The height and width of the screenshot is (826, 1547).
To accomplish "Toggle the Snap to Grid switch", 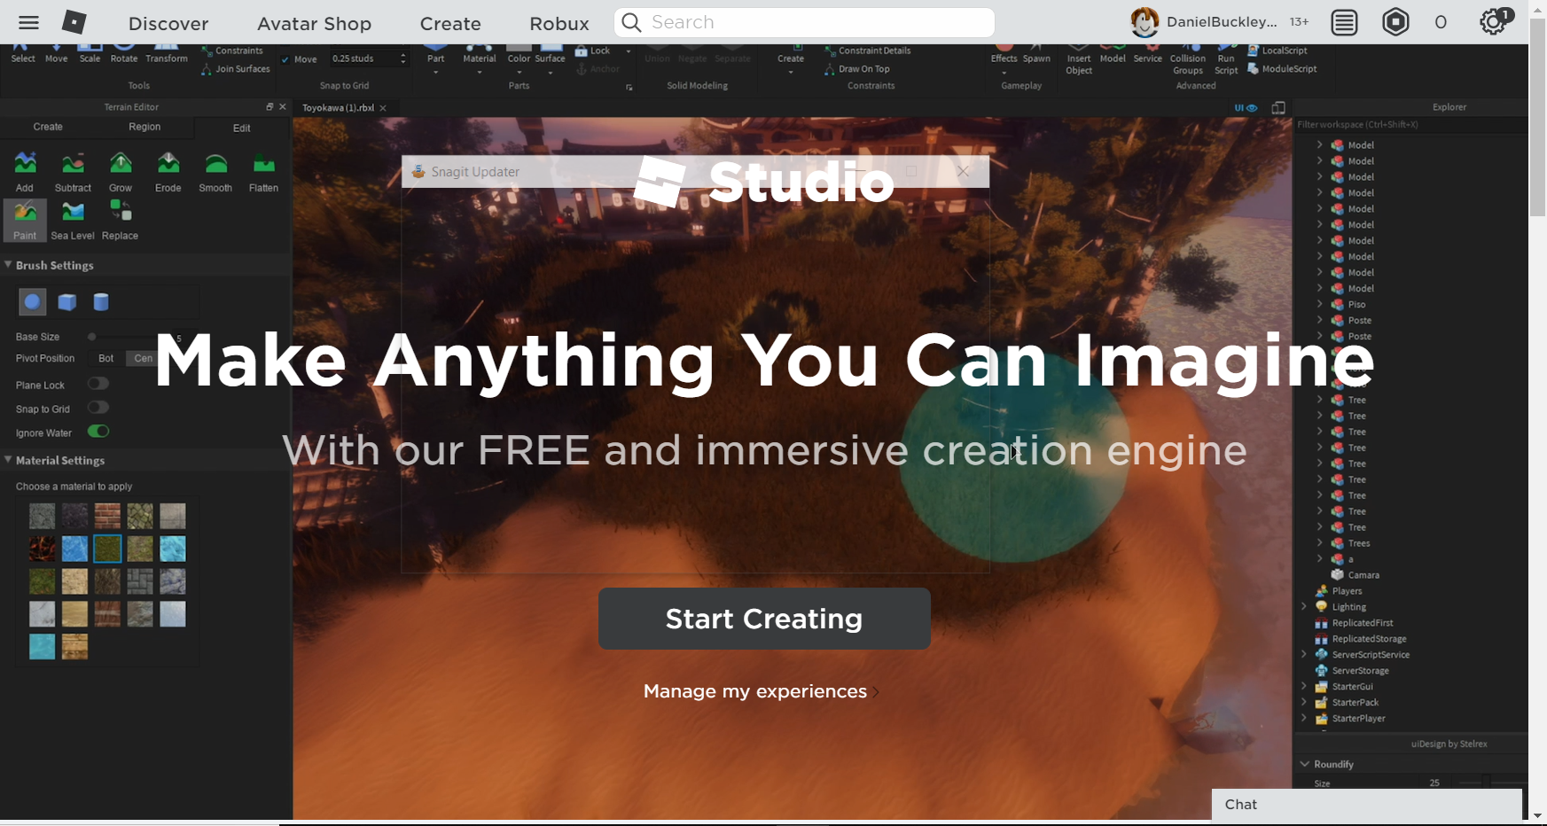I will tap(98, 408).
